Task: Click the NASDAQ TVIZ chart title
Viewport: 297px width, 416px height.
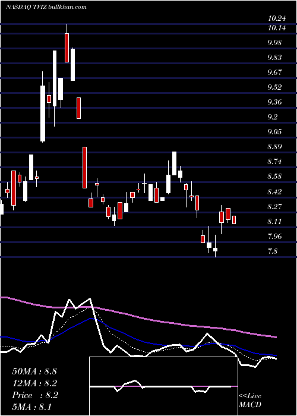Action: click(46, 7)
